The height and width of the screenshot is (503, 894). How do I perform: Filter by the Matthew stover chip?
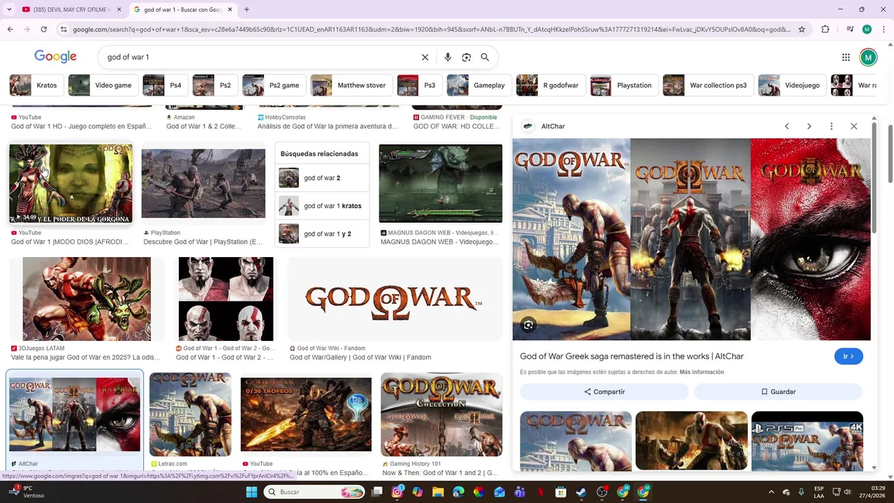[x=351, y=85]
